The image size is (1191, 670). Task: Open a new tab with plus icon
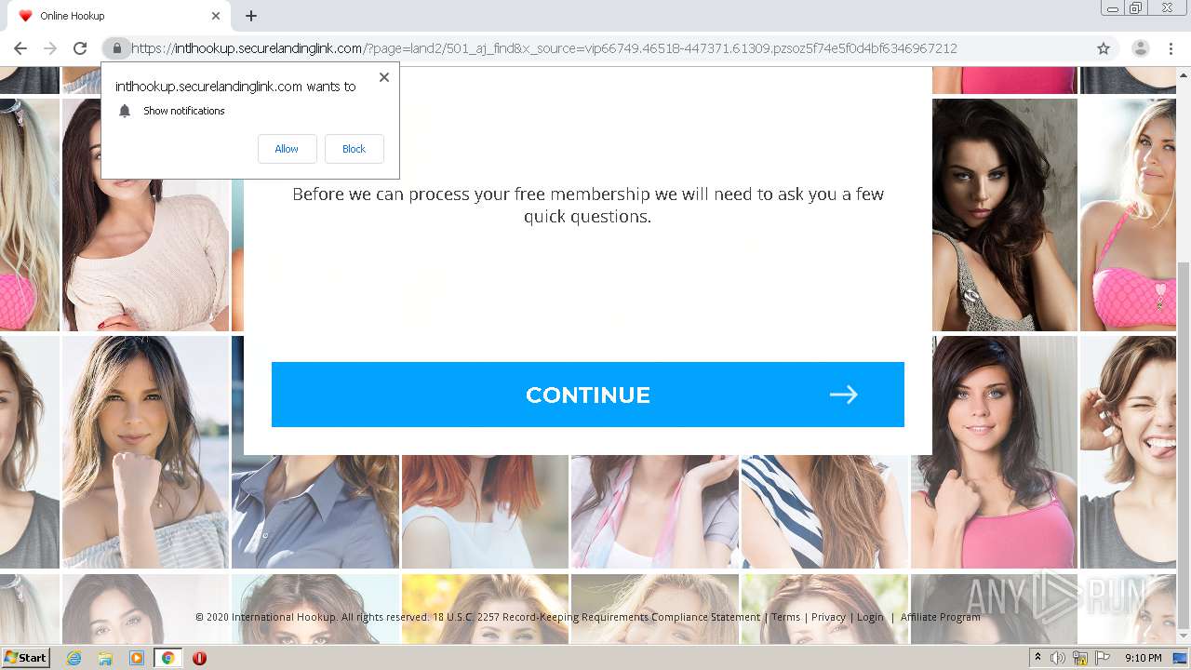click(x=251, y=16)
